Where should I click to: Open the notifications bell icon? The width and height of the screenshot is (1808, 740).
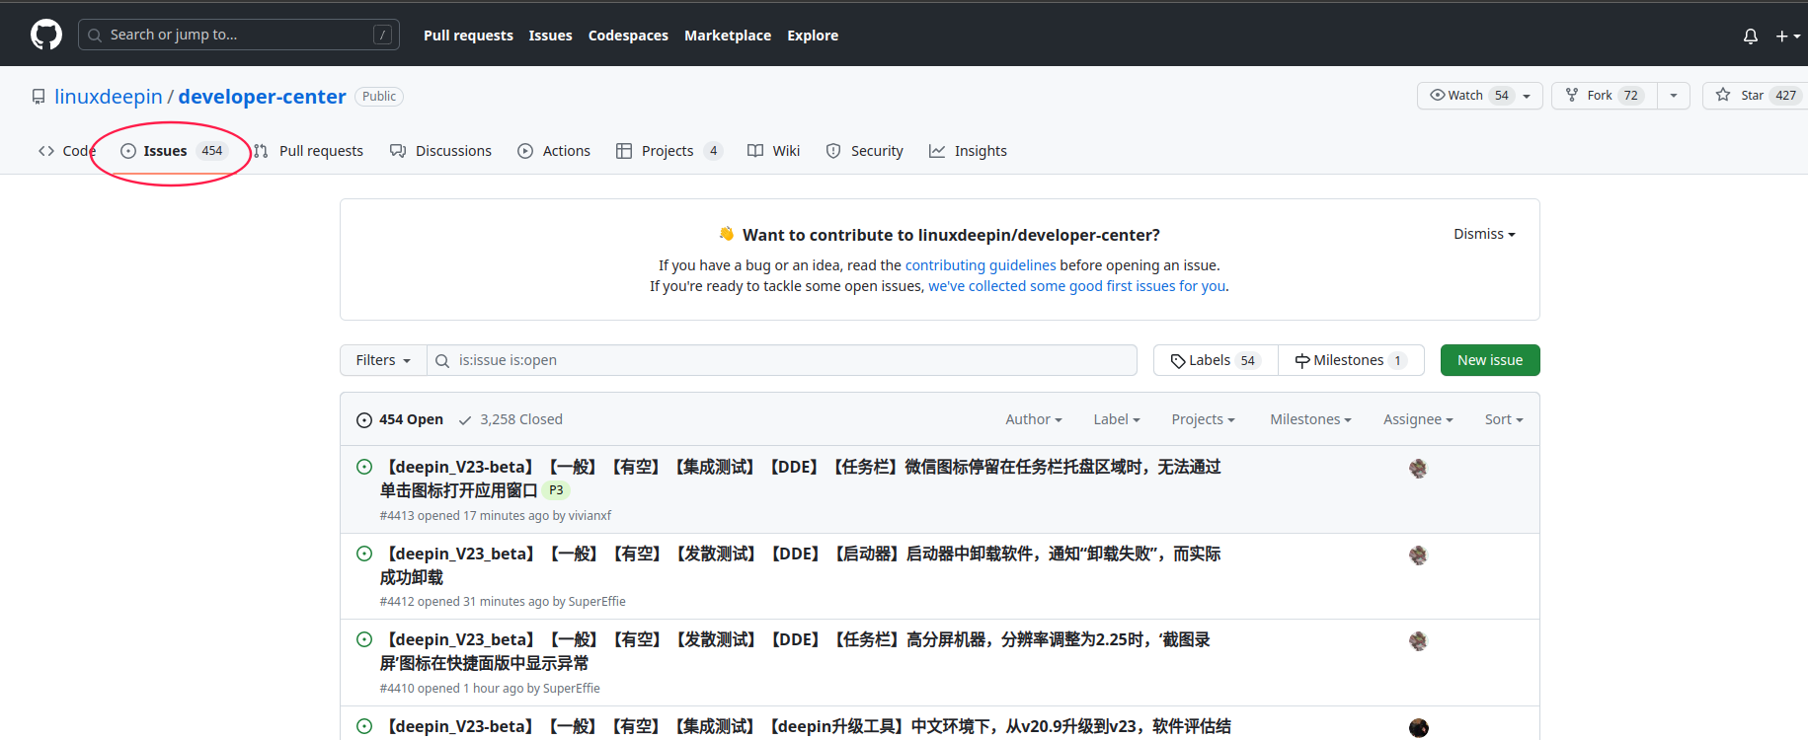(1751, 36)
